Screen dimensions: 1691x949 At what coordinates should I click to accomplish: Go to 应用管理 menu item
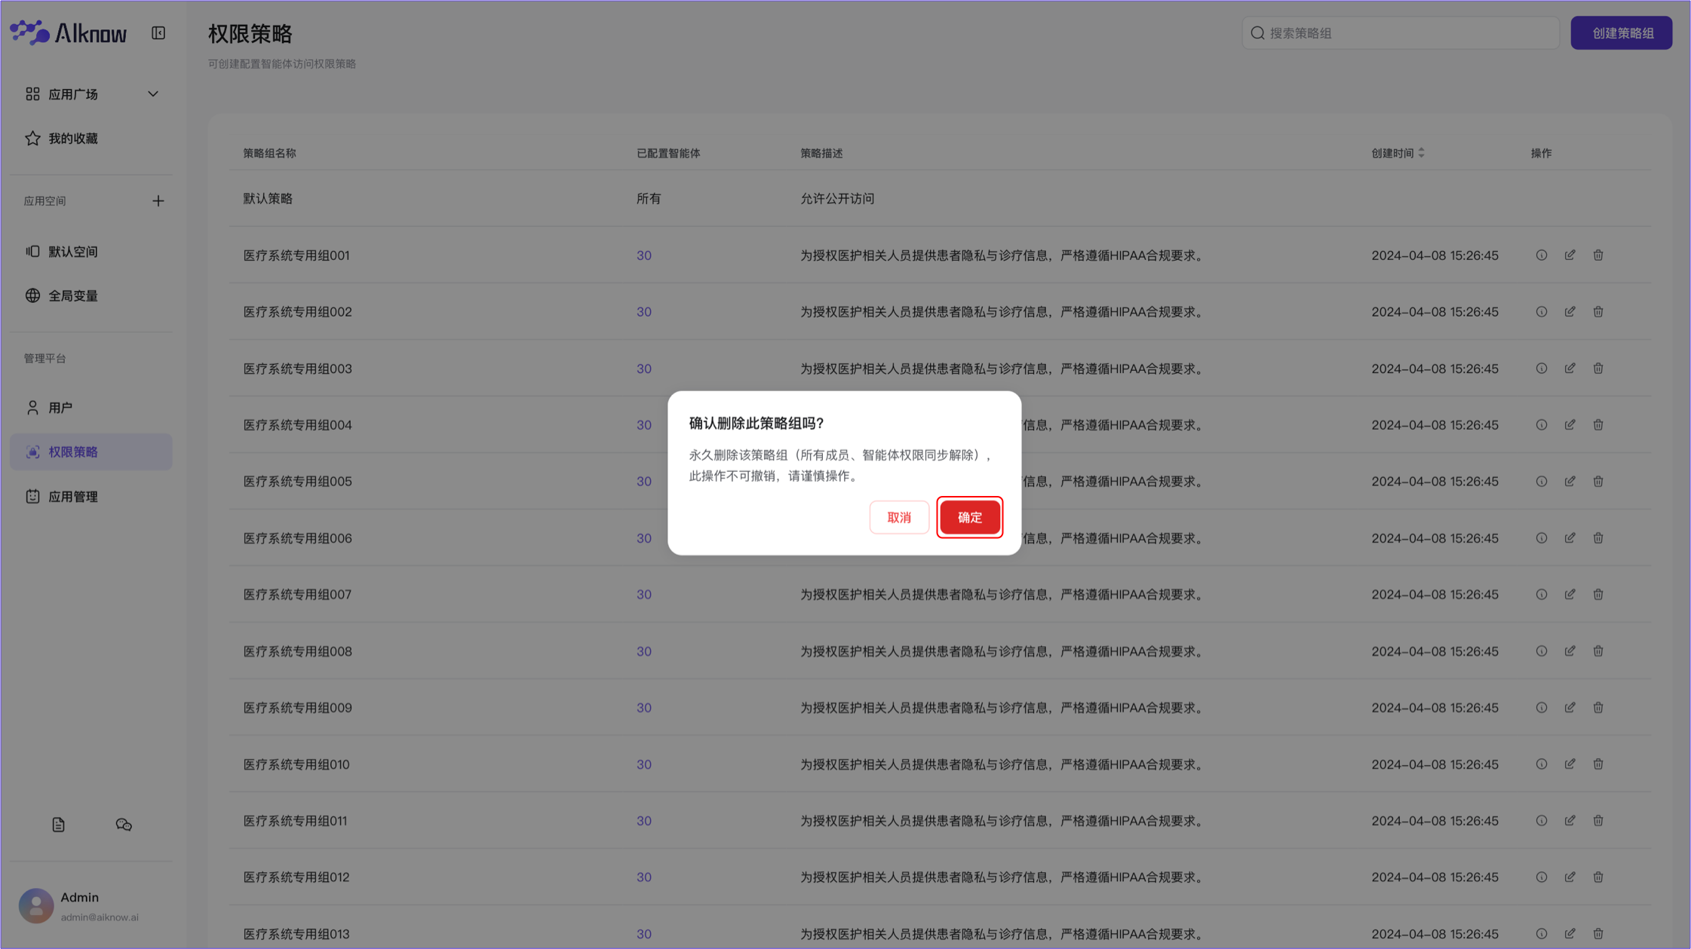[73, 497]
